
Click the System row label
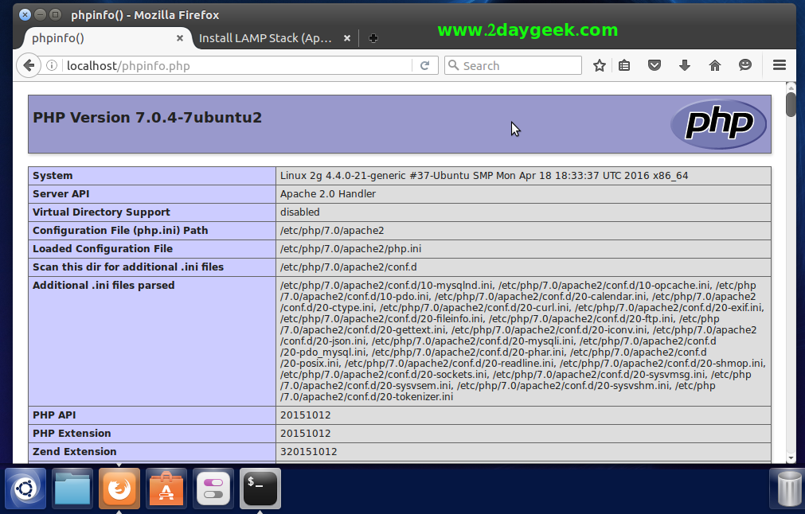tap(53, 175)
